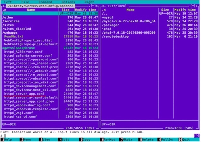Screen dimensions: 201x142
Task: Click left panel forward arrow '>'
Action: click(97, 6)
